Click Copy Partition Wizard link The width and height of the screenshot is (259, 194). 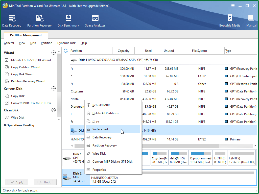26,67
